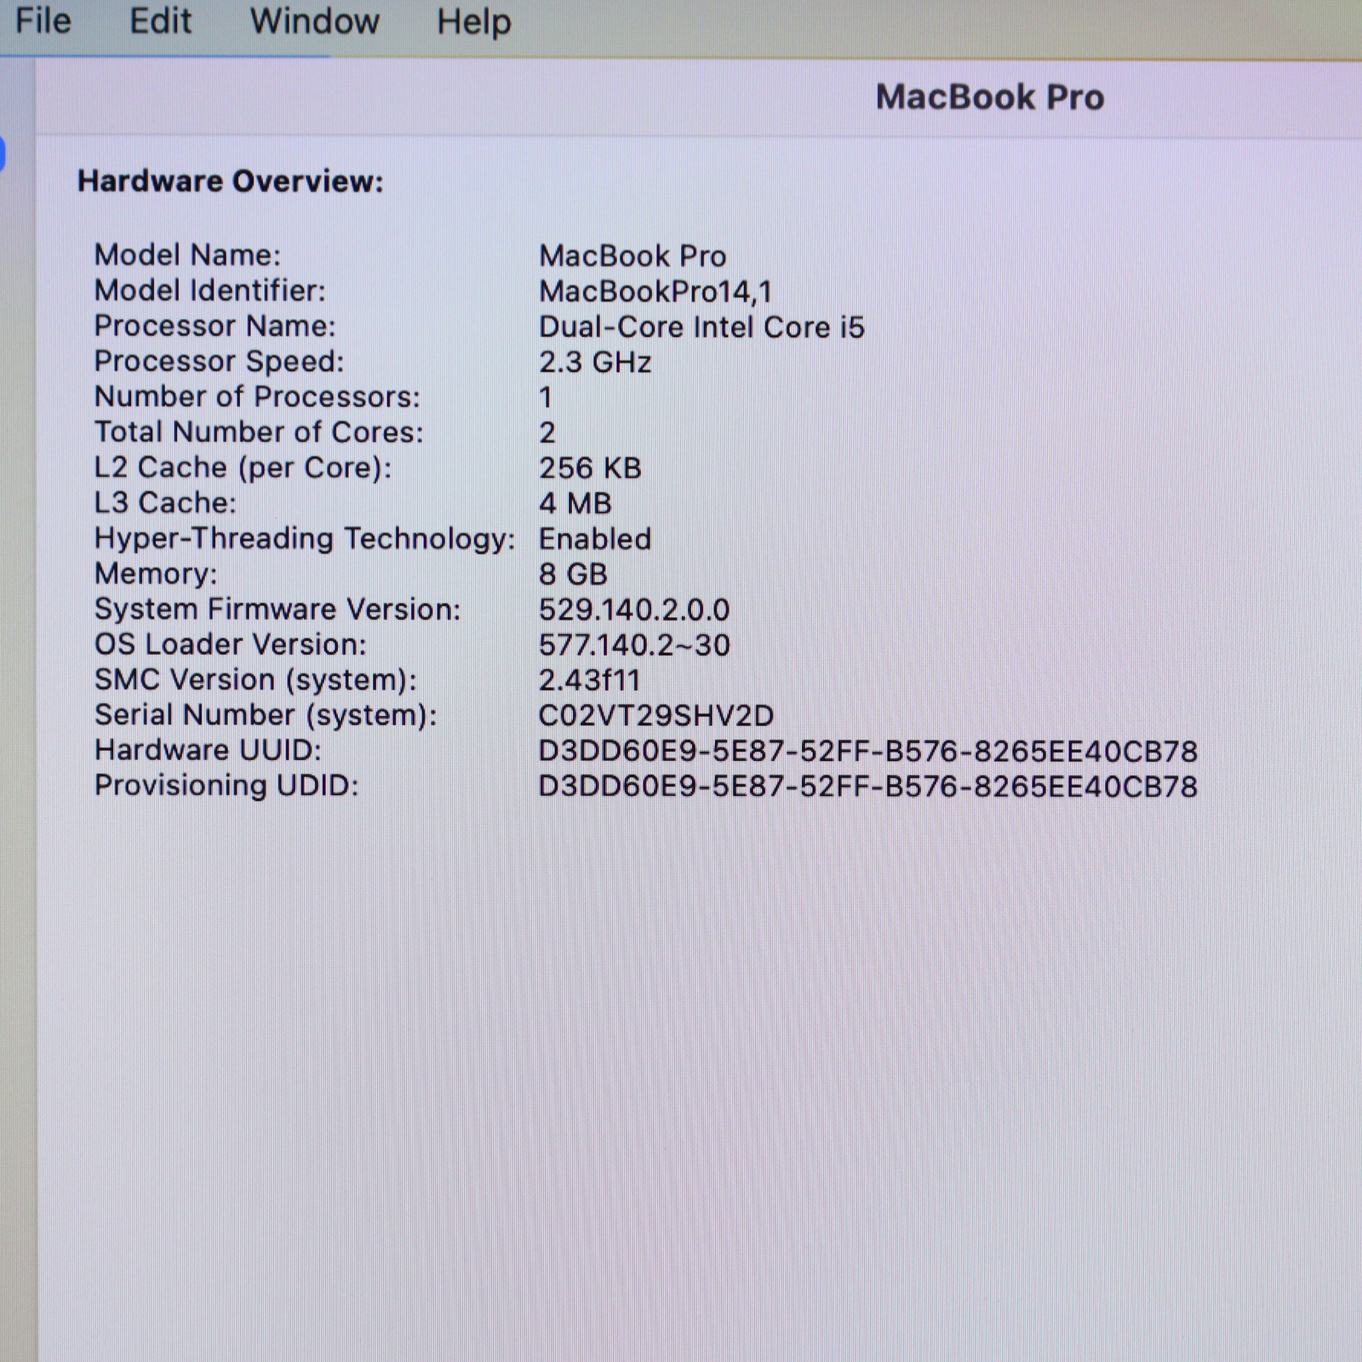This screenshot has width=1362, height=1362.
Task: Select the OS Loader Version label
Action: click(x=230, y=644)
